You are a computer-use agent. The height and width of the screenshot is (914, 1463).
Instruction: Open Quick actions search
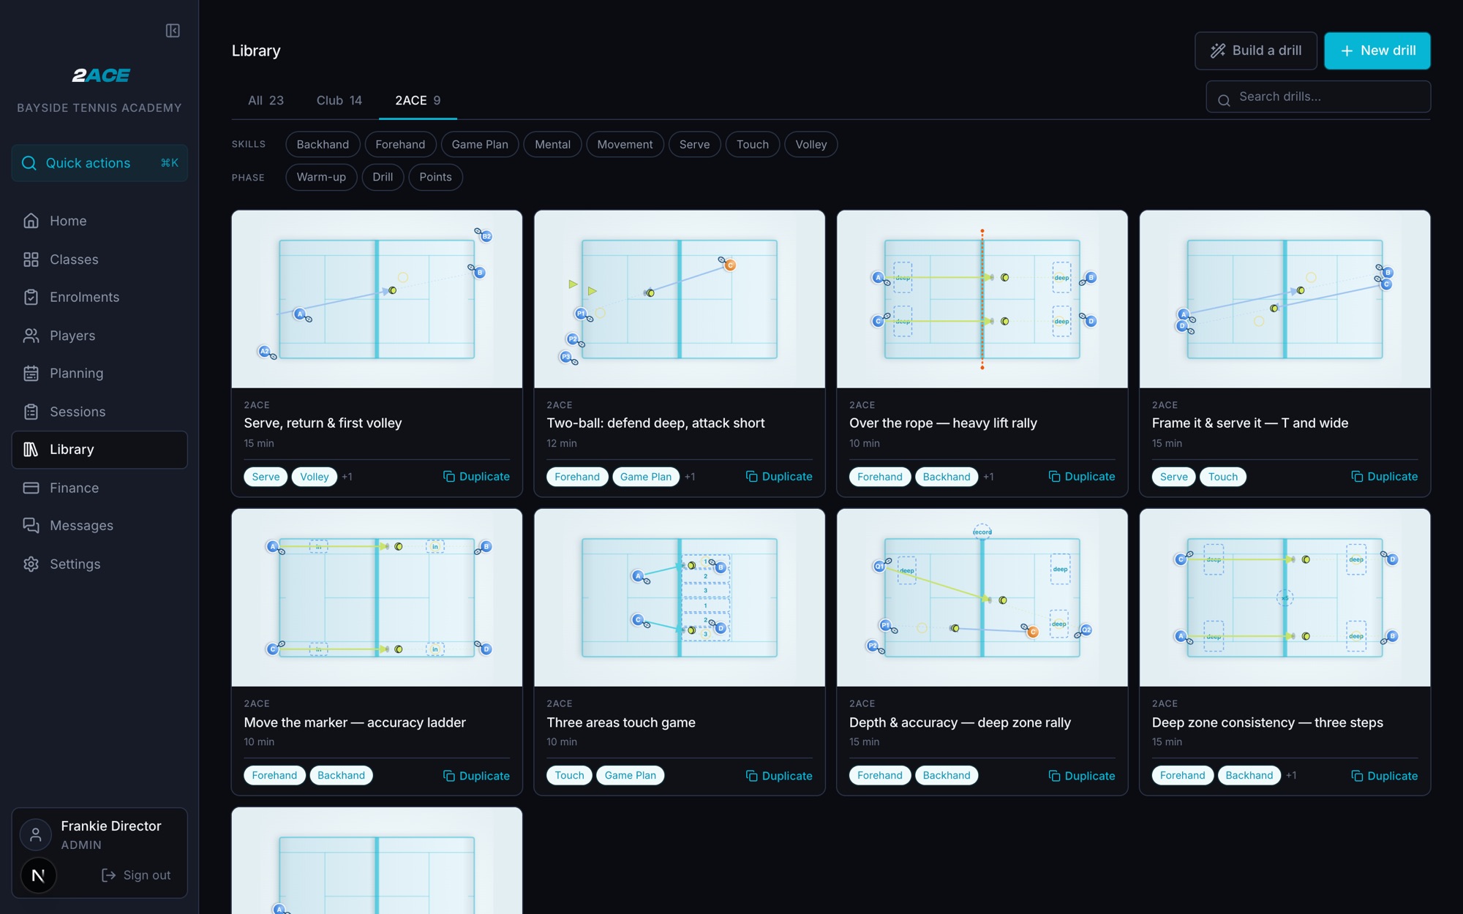coord(99,163)
